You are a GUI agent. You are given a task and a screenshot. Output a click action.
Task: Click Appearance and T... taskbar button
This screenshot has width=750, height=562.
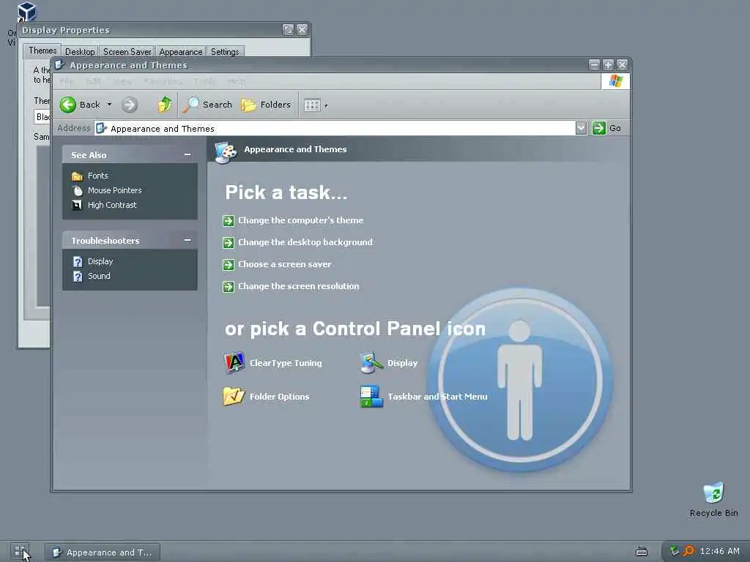(x=103, y=552)
